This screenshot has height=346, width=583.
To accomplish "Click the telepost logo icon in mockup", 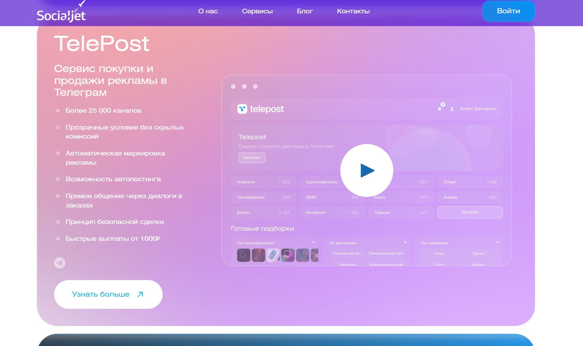I will [x=242, y=109].
